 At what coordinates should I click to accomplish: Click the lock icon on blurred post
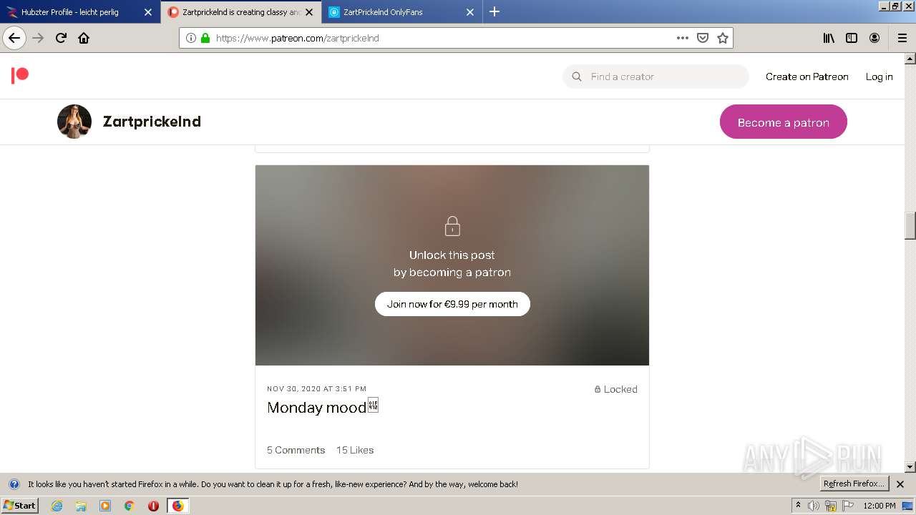tap(452, 227)
